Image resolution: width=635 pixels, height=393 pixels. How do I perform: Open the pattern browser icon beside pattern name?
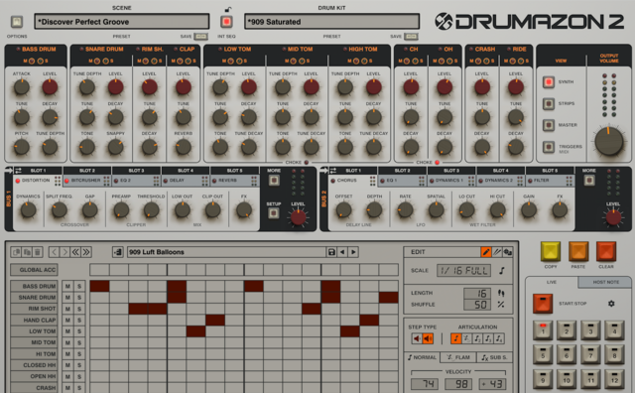click(x=118, y=252)
